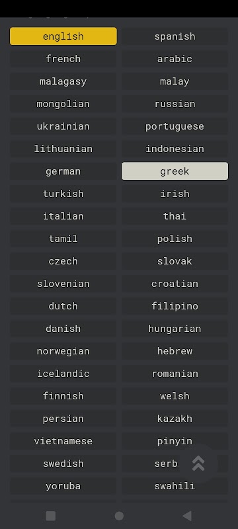
Task: Pick welsh as the language
Action: 175,395
